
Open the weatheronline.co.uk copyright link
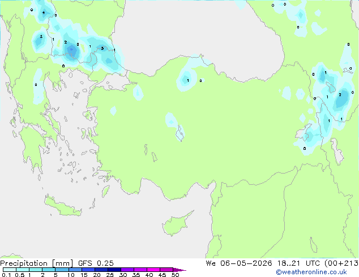coord(311,272)
